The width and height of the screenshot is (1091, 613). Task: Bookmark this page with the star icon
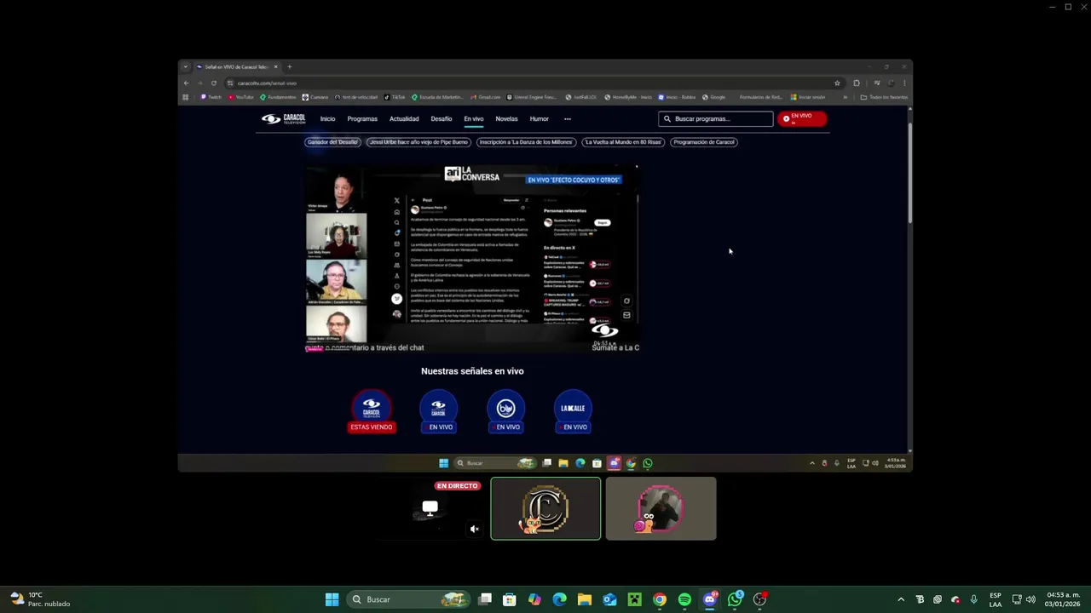(x=837, y=83)
